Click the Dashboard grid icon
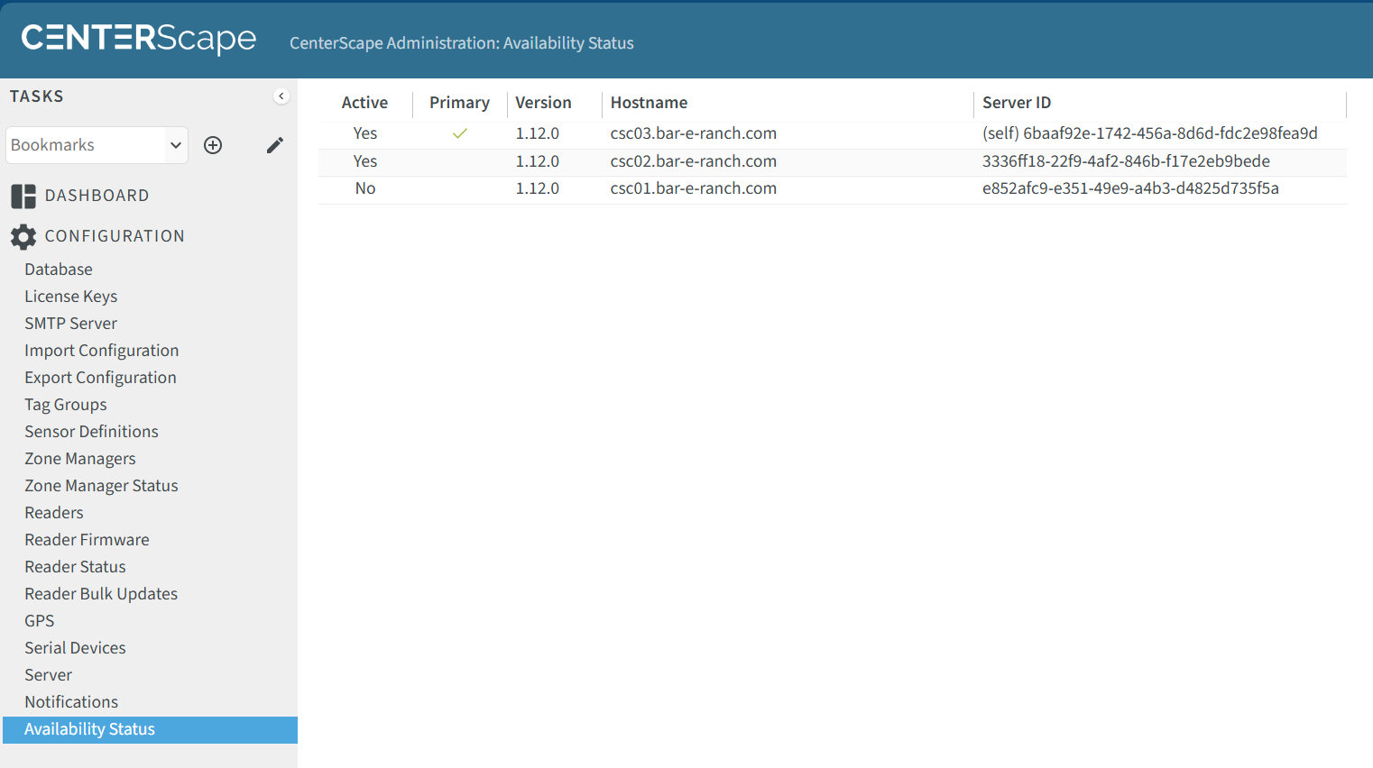1373x768 pixels. (23, 197)
